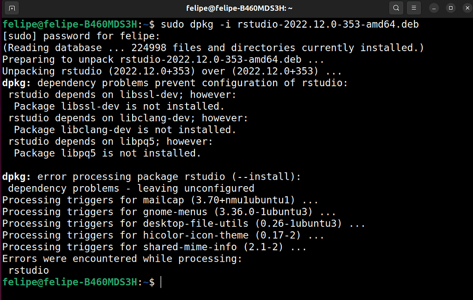
Task: Select the new-tab plus icon
Action: pos(12,8)
